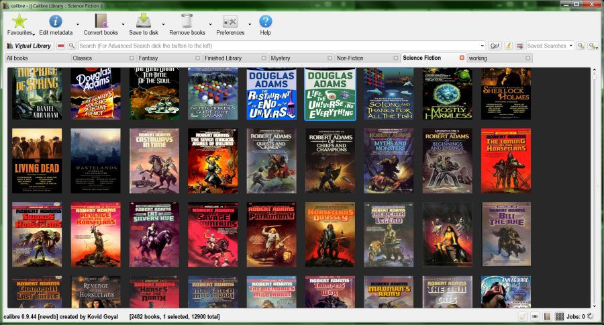Toggle search highlight icon next to Go

(x=509, y=46)
